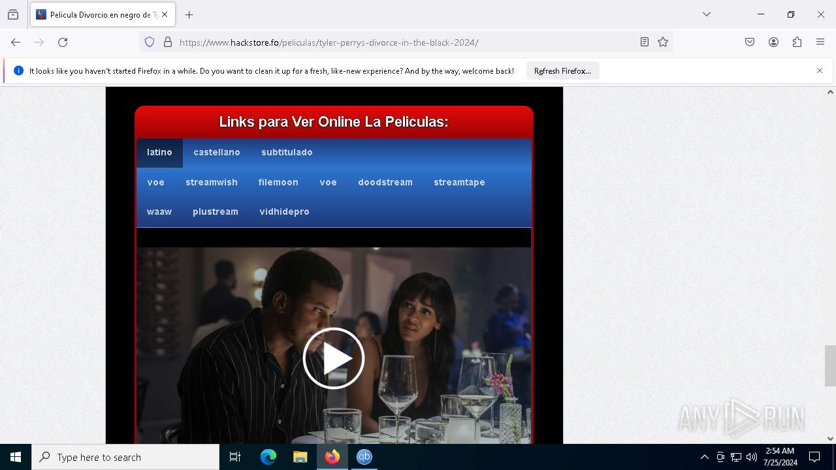
Task: Open the Windows Start menu
Action: pos(16,457)
